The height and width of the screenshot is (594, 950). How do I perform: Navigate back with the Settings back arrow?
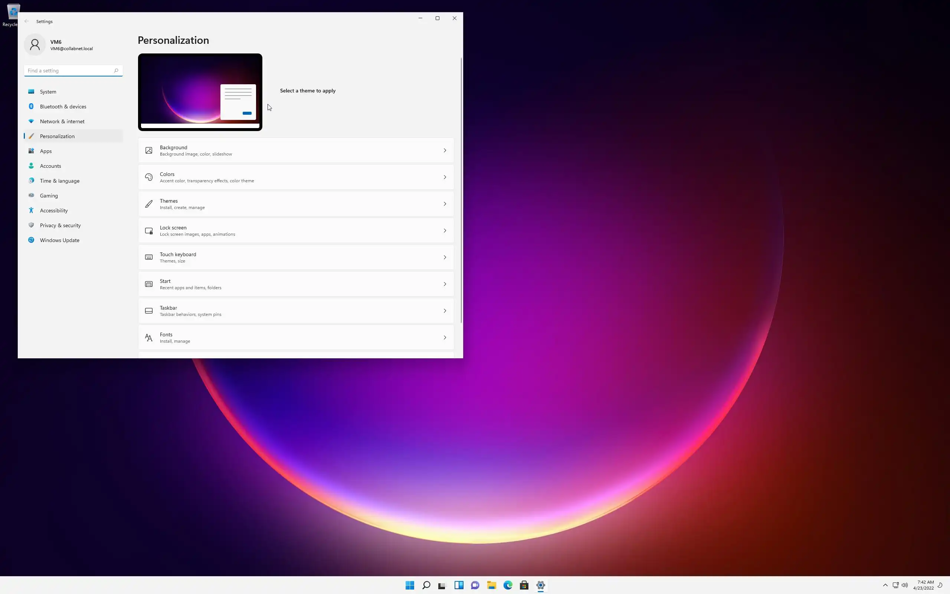coord(27,21)
